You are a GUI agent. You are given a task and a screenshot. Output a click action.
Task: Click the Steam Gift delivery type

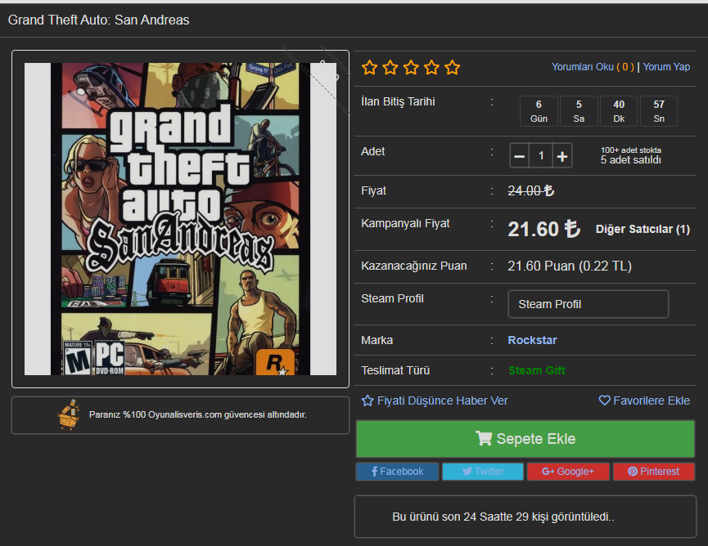point(537,370)
